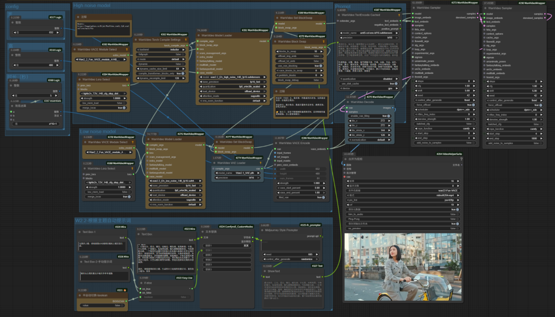Toggle value in 半自动切换-boolean node
This screenshot has height=317, width=555.
(102, 305)
